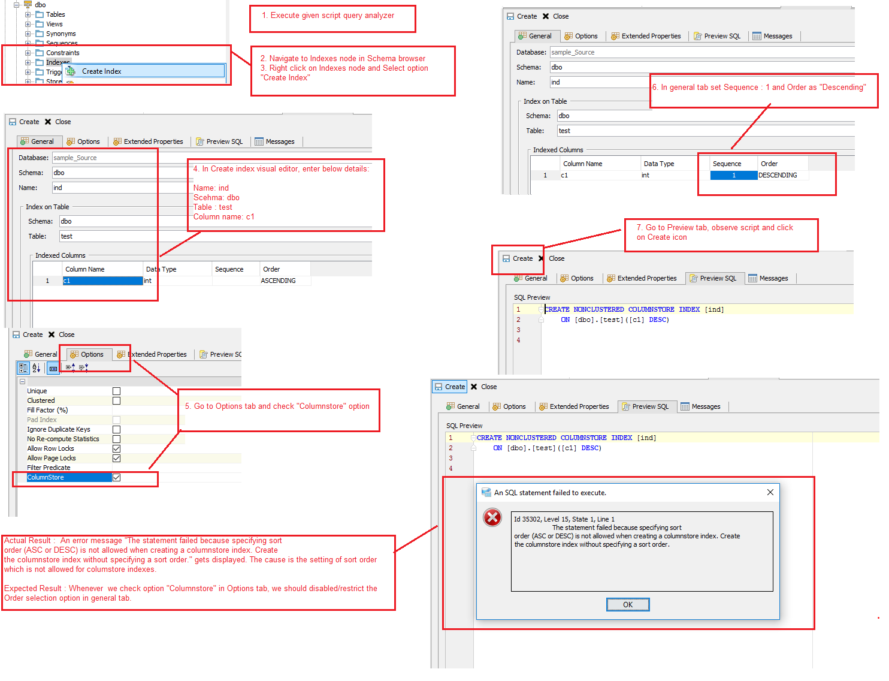Click Options tab icon in the DESCENDING panel
This screenshot has height=681, width=889.
tap(569, 36)
